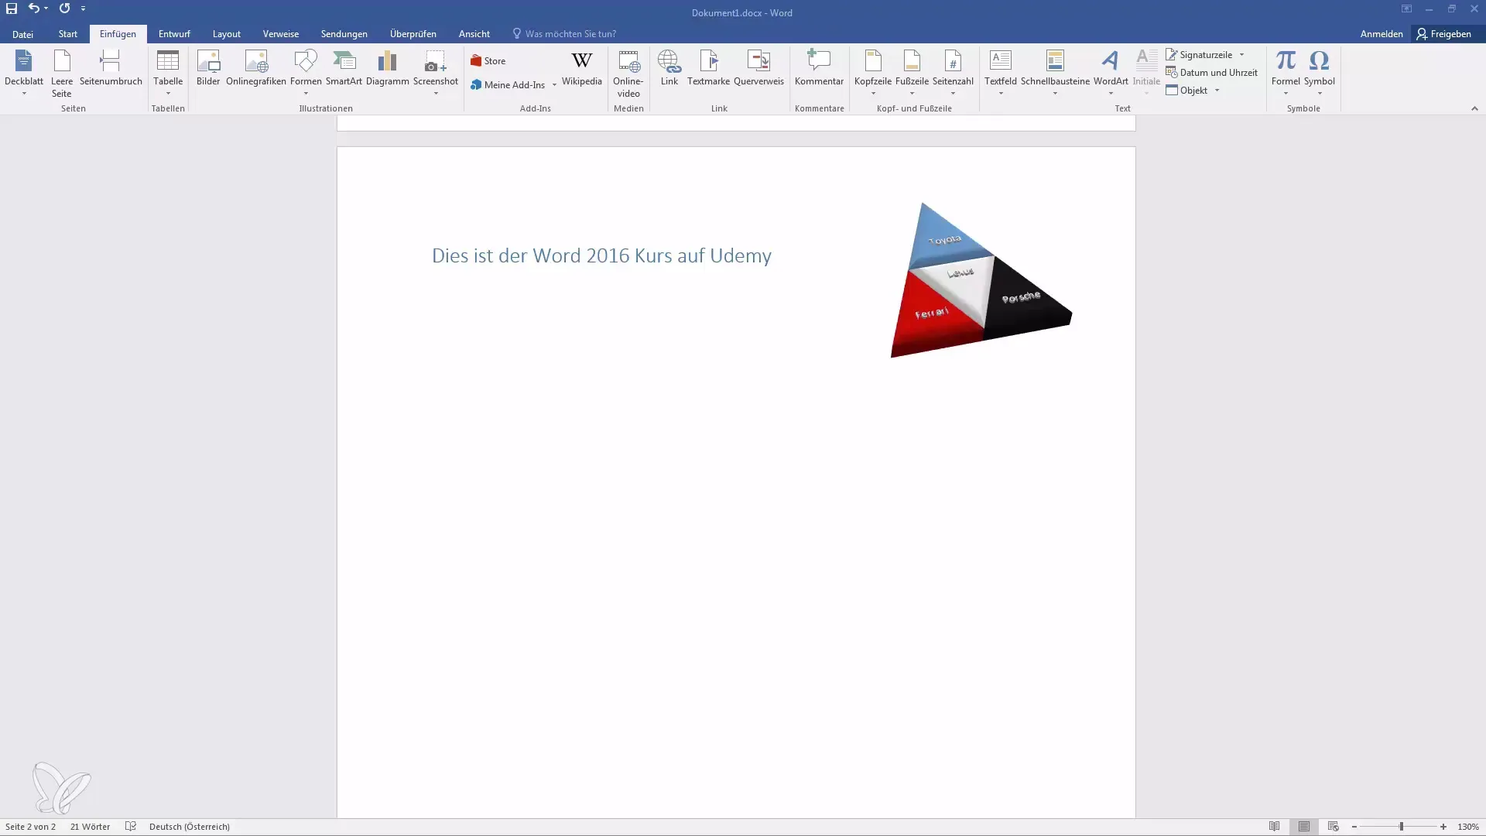Click Anmelden to sign in
This screenshot has height=836, width=1486.
(1382, 34)
